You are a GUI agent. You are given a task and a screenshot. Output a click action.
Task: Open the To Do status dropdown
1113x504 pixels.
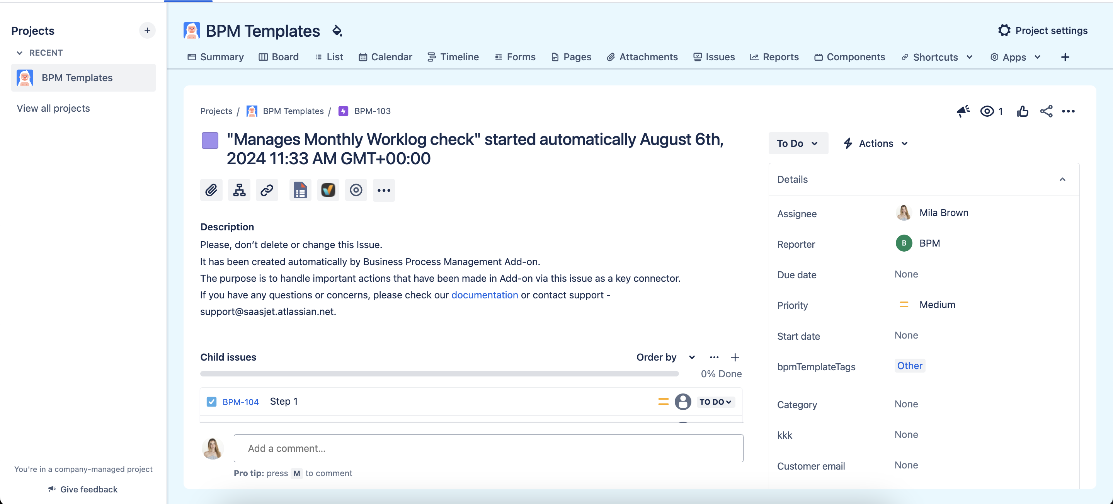coord(798,143)
